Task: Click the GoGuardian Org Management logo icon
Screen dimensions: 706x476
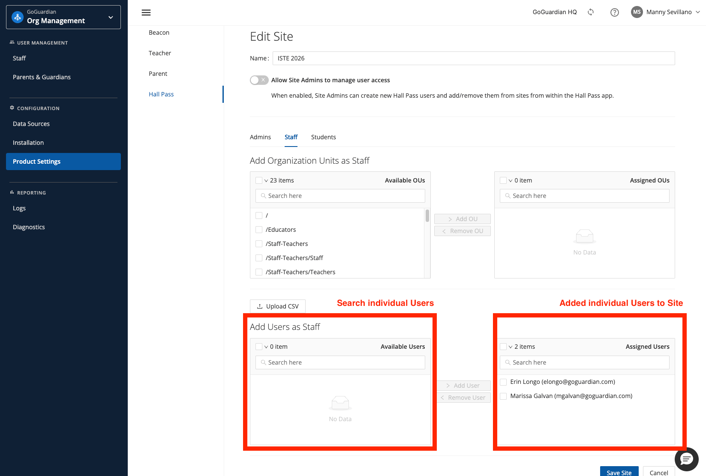Action: tap(18, 17)
